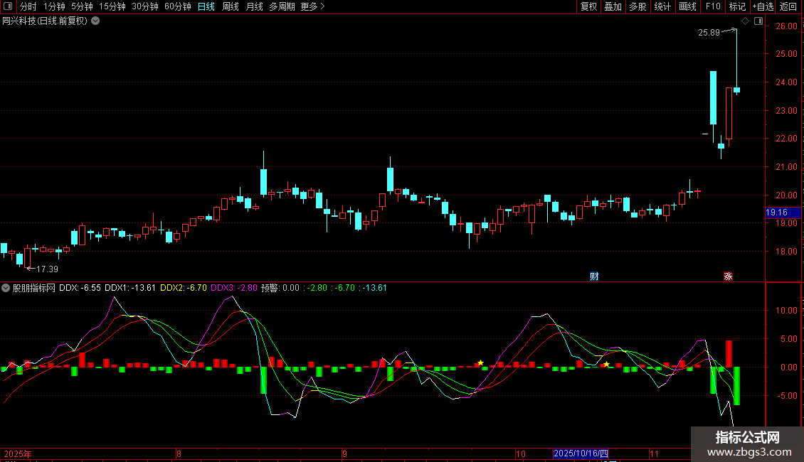Click the DDX3: -2.80 magenta value
Viewport: 804px width, 462px height.
[x=234, y=288]
